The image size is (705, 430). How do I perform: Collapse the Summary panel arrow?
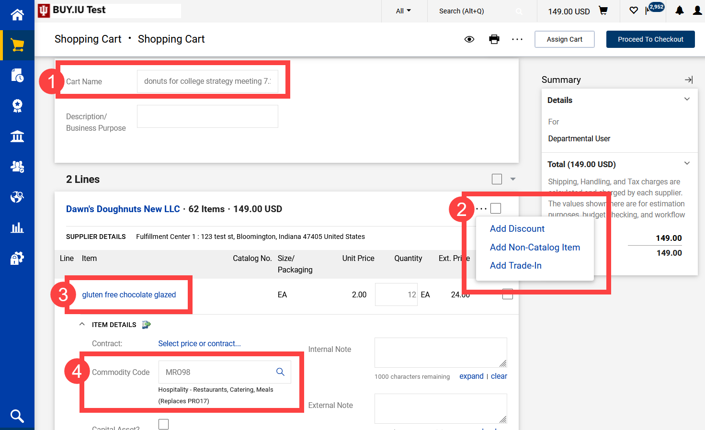pyautogui.click(x=689, y=80)
